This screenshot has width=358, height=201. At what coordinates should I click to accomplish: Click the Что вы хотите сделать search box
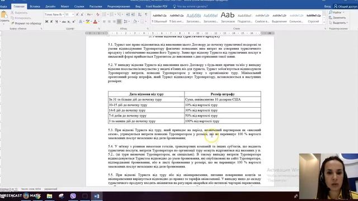point(191,6)
